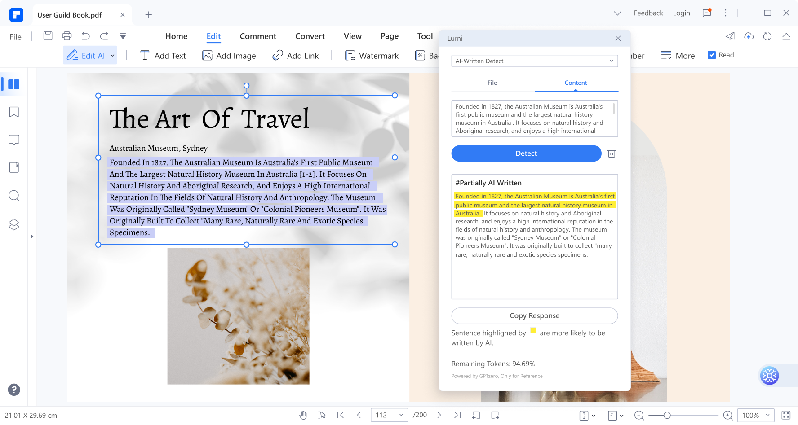Open the Layers panel in sidebar
798x425 pixels.
[13, 224]
